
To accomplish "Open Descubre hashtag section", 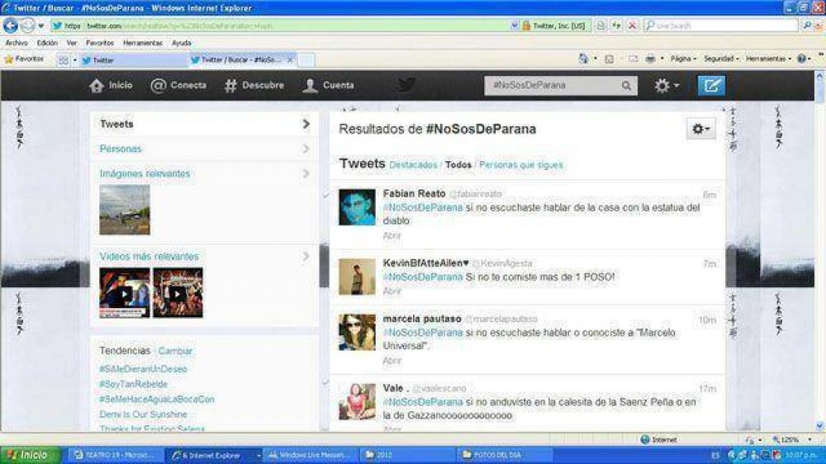I will pos(254,85).
